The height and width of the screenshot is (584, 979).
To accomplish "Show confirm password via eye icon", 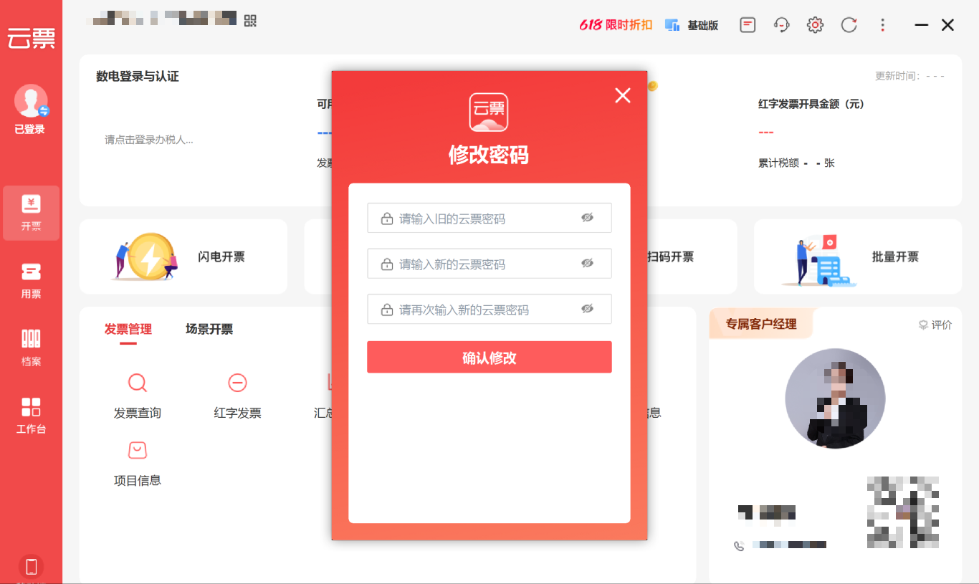I will click(588, 309).
